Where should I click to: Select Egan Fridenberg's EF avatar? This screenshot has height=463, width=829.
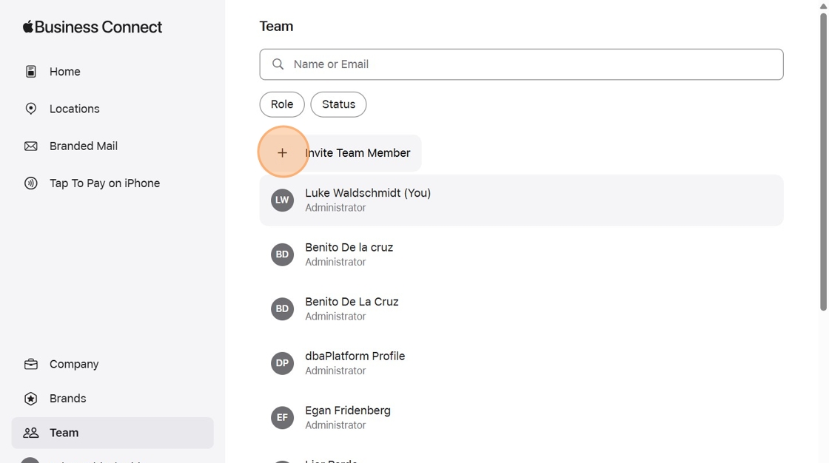pos(282,418)
